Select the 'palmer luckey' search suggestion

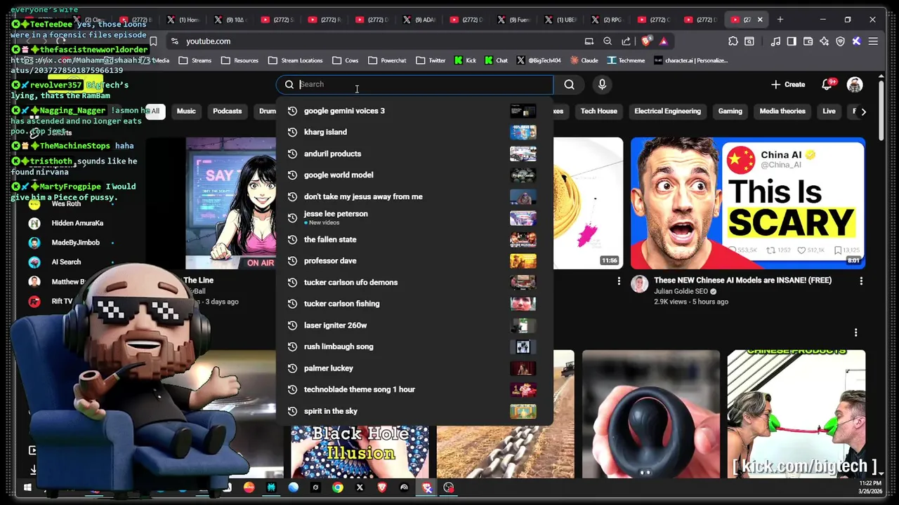pos(414,368)
